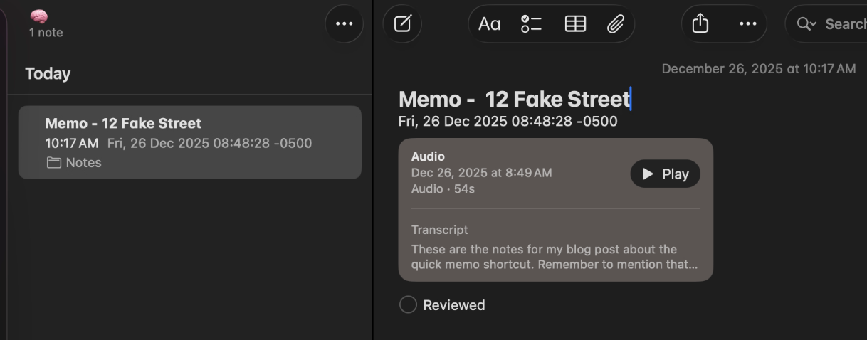
Task: Insert a checklist using the toolbar icon
Action: pyautogui.click(x=531, y=24)
